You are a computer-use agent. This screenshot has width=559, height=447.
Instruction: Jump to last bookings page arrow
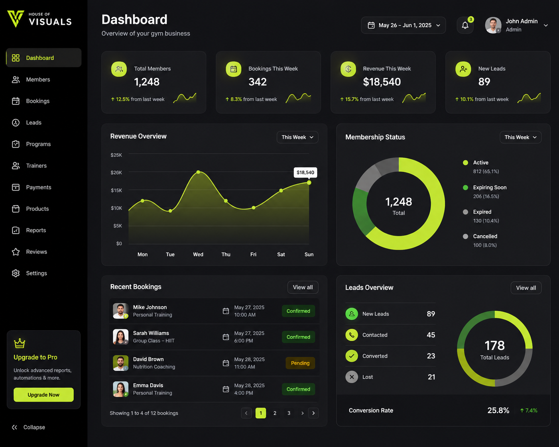[313, 413]
